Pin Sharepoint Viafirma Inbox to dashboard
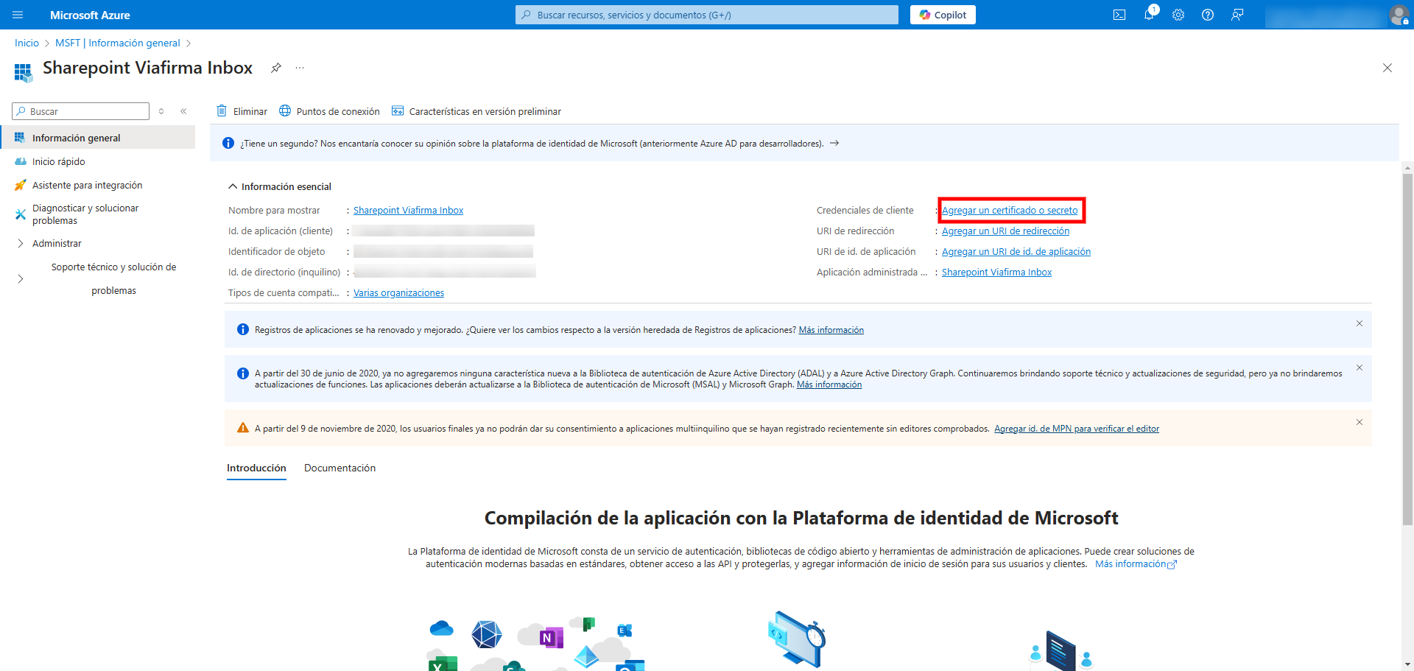1414x671 pixels. pos(275,68)
